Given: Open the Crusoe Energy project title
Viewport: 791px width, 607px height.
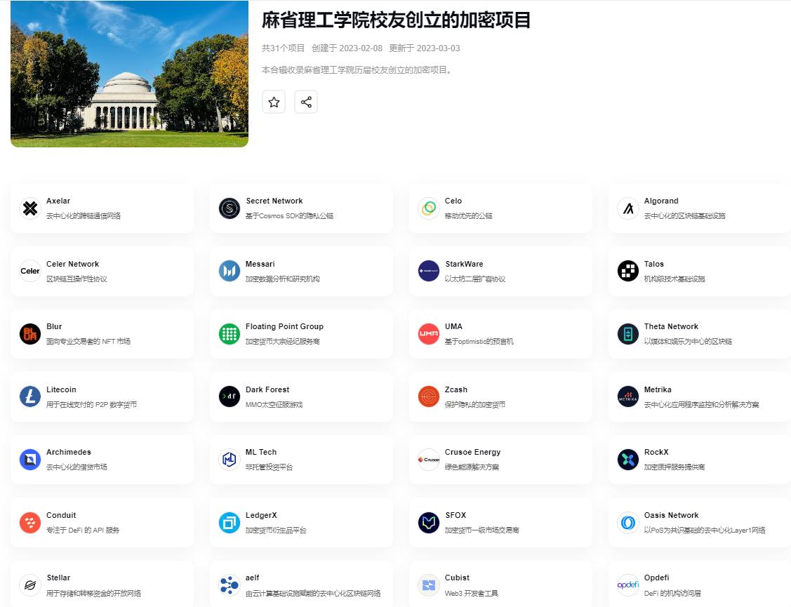Looking at the screenshot, I should [x=472, y=452].
